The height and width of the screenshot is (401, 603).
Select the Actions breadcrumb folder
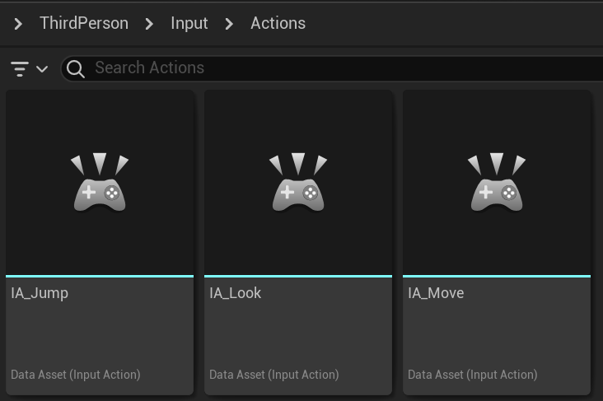[x=278, y=23]
